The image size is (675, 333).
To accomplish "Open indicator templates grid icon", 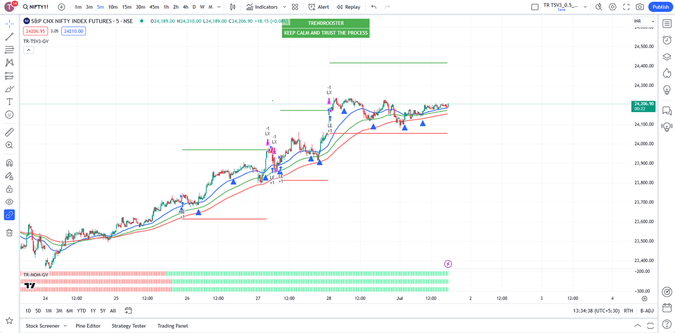I will click(295, 7).
